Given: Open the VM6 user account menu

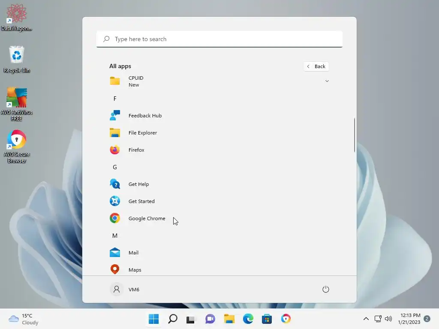Looking at the screenshot, I should click(125, 289).
